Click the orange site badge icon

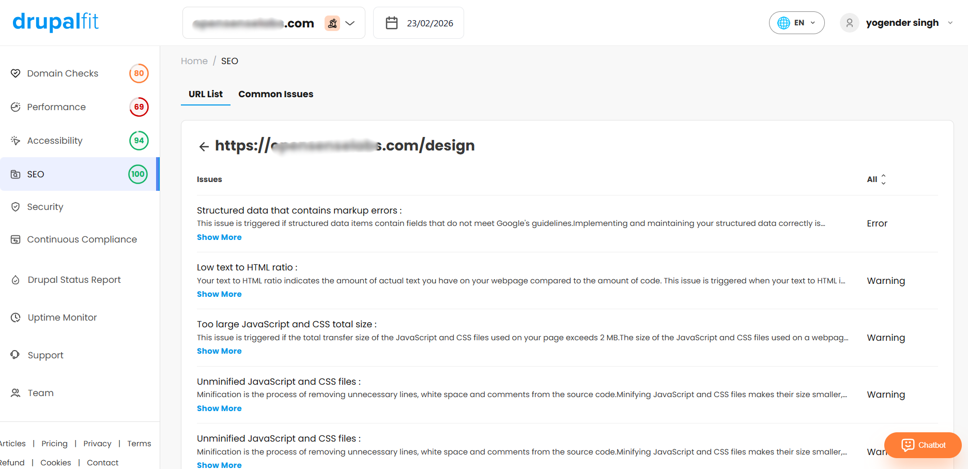(x=332, y=23)
